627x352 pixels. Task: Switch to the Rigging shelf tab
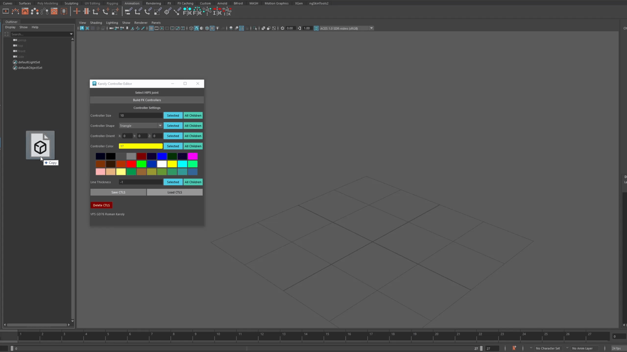click(112, 3)
